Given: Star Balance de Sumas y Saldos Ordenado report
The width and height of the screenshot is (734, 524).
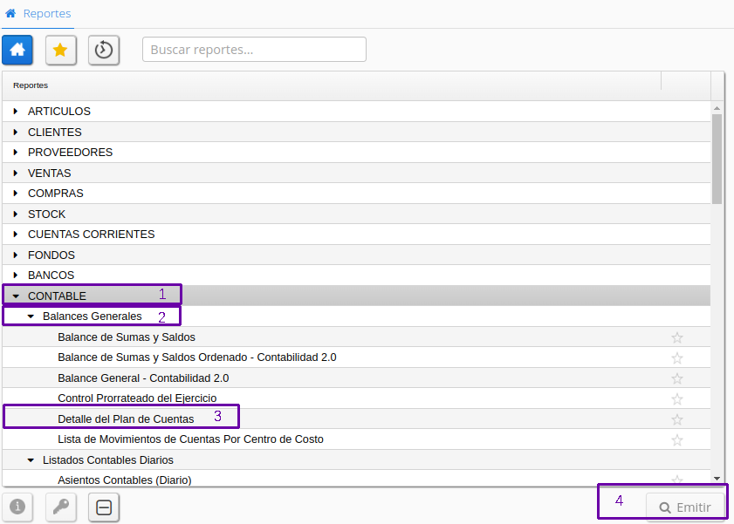Looking at the screenshot, I should pos(677,357).
